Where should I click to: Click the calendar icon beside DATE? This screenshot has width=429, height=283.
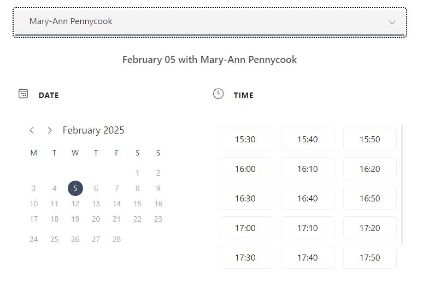click(x=23, y=94)
